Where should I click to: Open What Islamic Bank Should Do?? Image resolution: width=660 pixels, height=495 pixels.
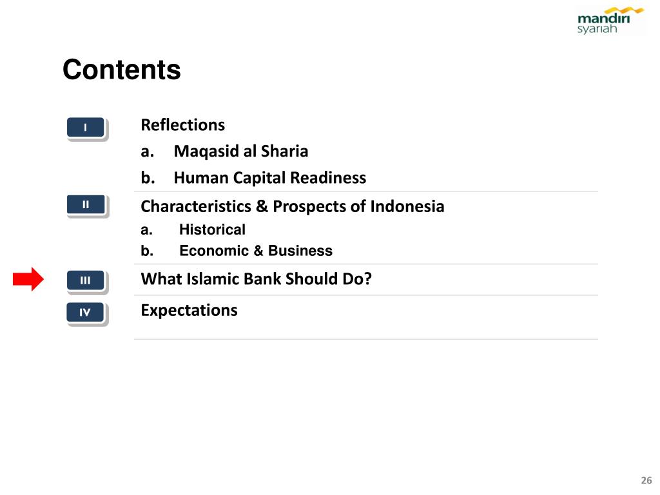click(257, 278)
